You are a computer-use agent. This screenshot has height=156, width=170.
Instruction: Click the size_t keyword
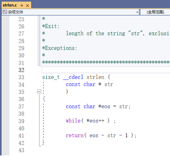click(51, 77)
